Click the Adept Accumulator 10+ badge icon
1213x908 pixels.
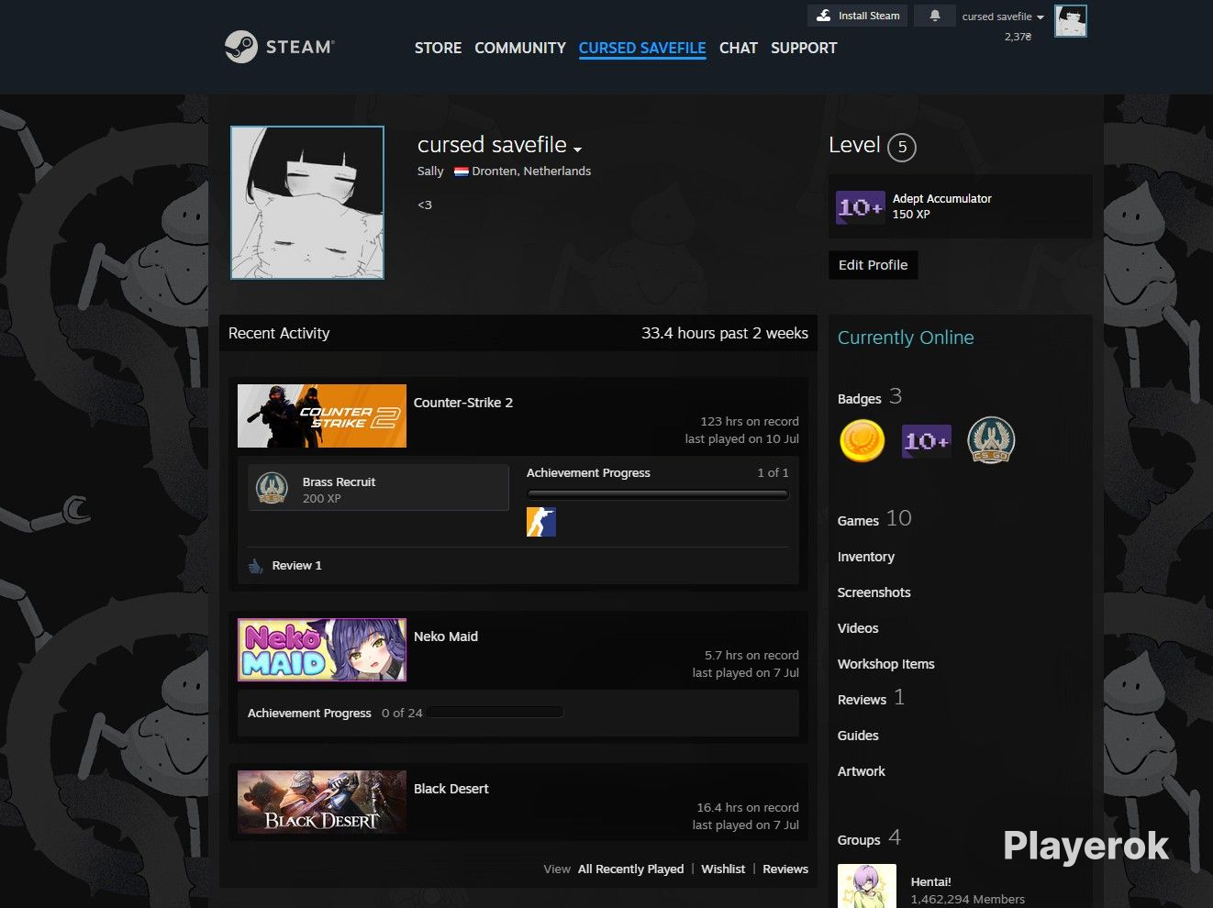coord(861,206)
